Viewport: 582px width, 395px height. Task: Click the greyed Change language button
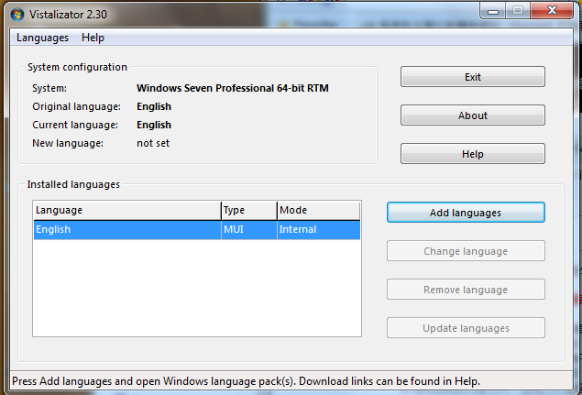tap(466, 251)
